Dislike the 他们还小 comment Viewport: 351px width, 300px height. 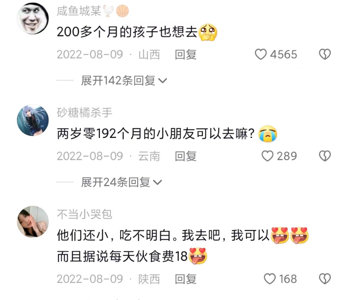pos(325,279)
